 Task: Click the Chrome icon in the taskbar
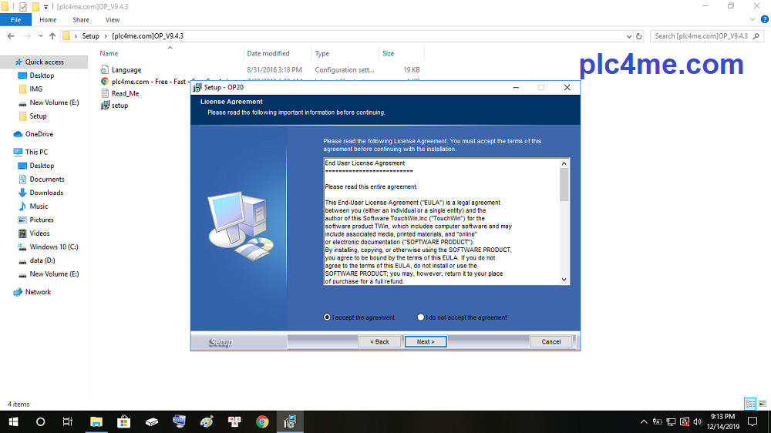point(262,421)
